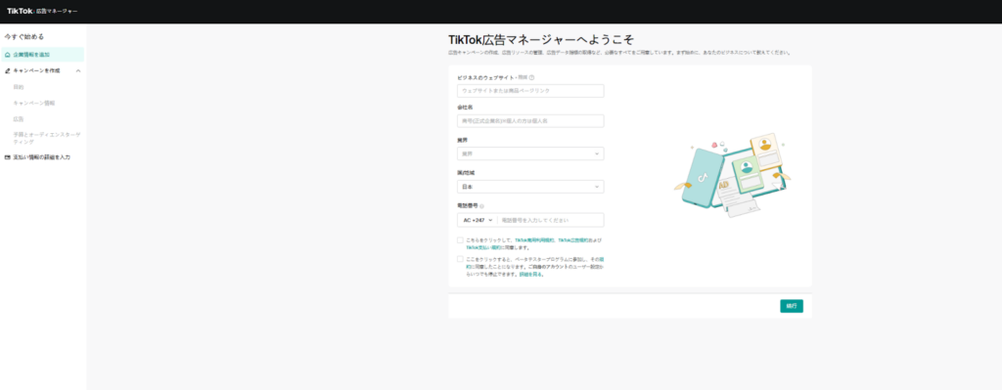Focus the business website URL field
Screen dimensions: 1002x390
(530, 91)
